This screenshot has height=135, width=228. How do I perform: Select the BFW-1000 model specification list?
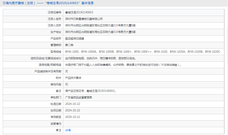pos(143,52)
